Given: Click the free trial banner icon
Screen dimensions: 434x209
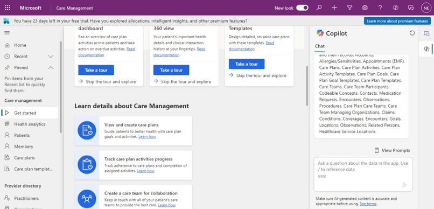Looking at the screenshot, I should (6, 21).
